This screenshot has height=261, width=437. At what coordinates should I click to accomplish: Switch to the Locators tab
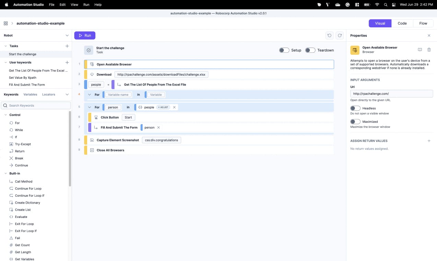click(x=49, y=94)
